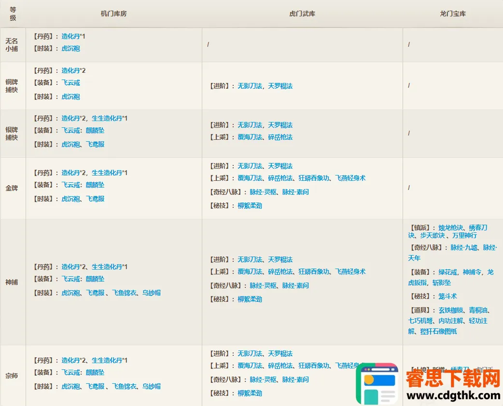Open 飞鱼锦衣 in 神捕 row
Image resolution: width=503 pixels, height=406 pixels.
pyautogui.click(x=124, y=293)
